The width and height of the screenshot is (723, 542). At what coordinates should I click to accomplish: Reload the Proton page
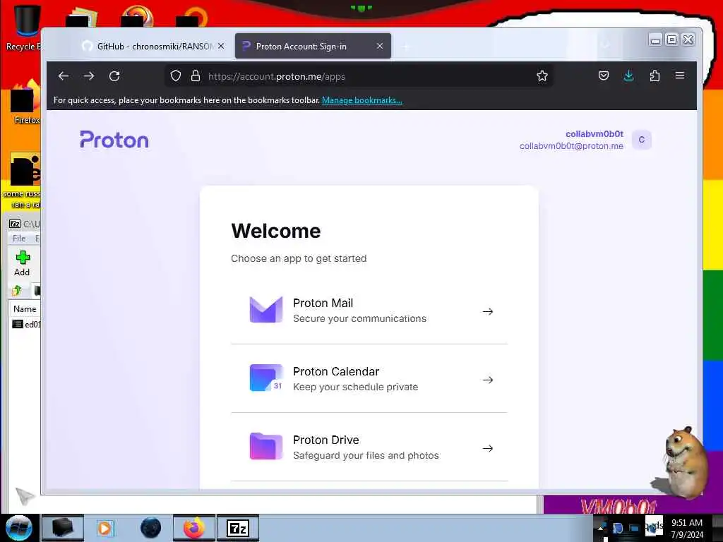tap(114, 76)
